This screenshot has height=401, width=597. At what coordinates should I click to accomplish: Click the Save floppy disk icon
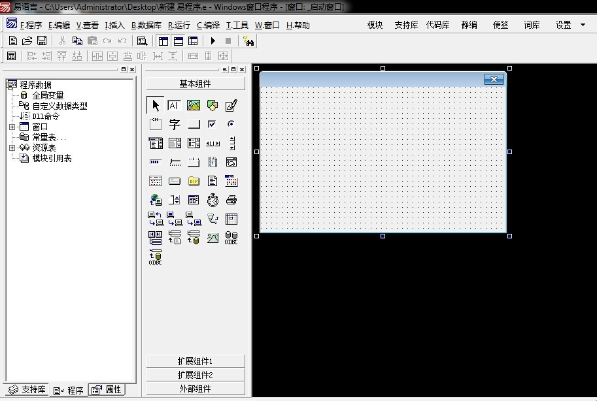click(41, 40)
